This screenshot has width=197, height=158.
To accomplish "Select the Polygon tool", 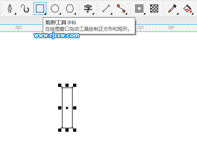I will [x=70, y=8].
